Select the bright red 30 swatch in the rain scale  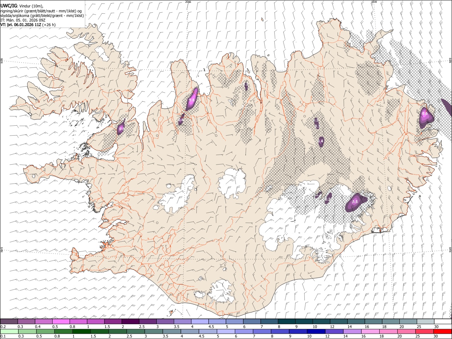(443, 331)
